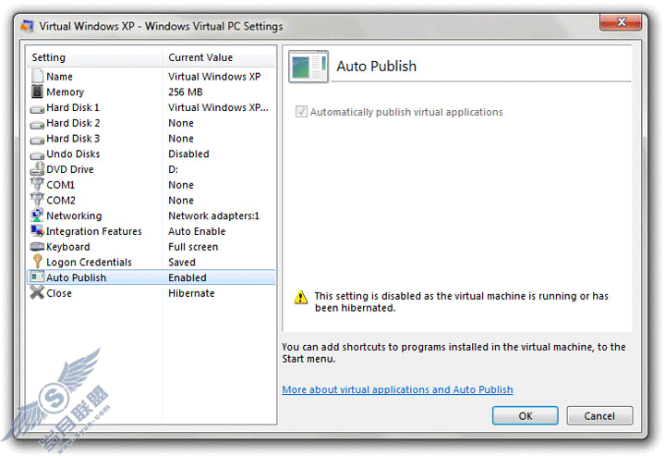Click the "Disabled" Undo Disks value

click(188, 154)
